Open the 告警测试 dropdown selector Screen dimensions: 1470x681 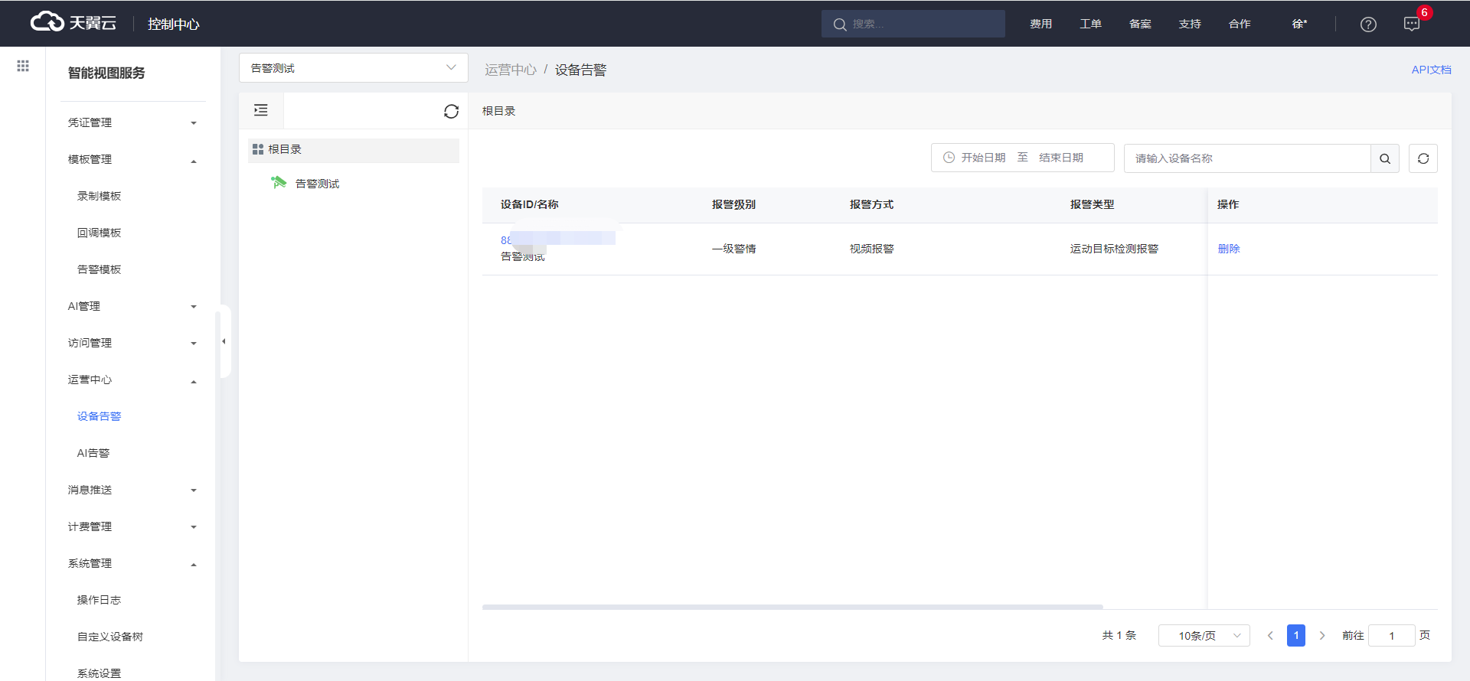(x=353, y=68)
